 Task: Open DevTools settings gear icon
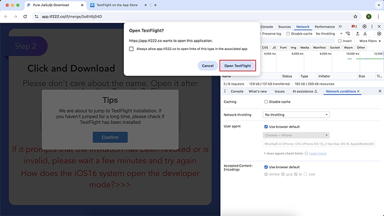click(364, 26)
